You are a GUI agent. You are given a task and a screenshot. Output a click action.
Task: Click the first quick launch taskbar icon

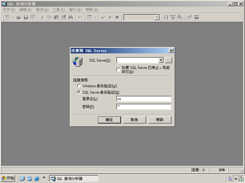pos(22,178)
